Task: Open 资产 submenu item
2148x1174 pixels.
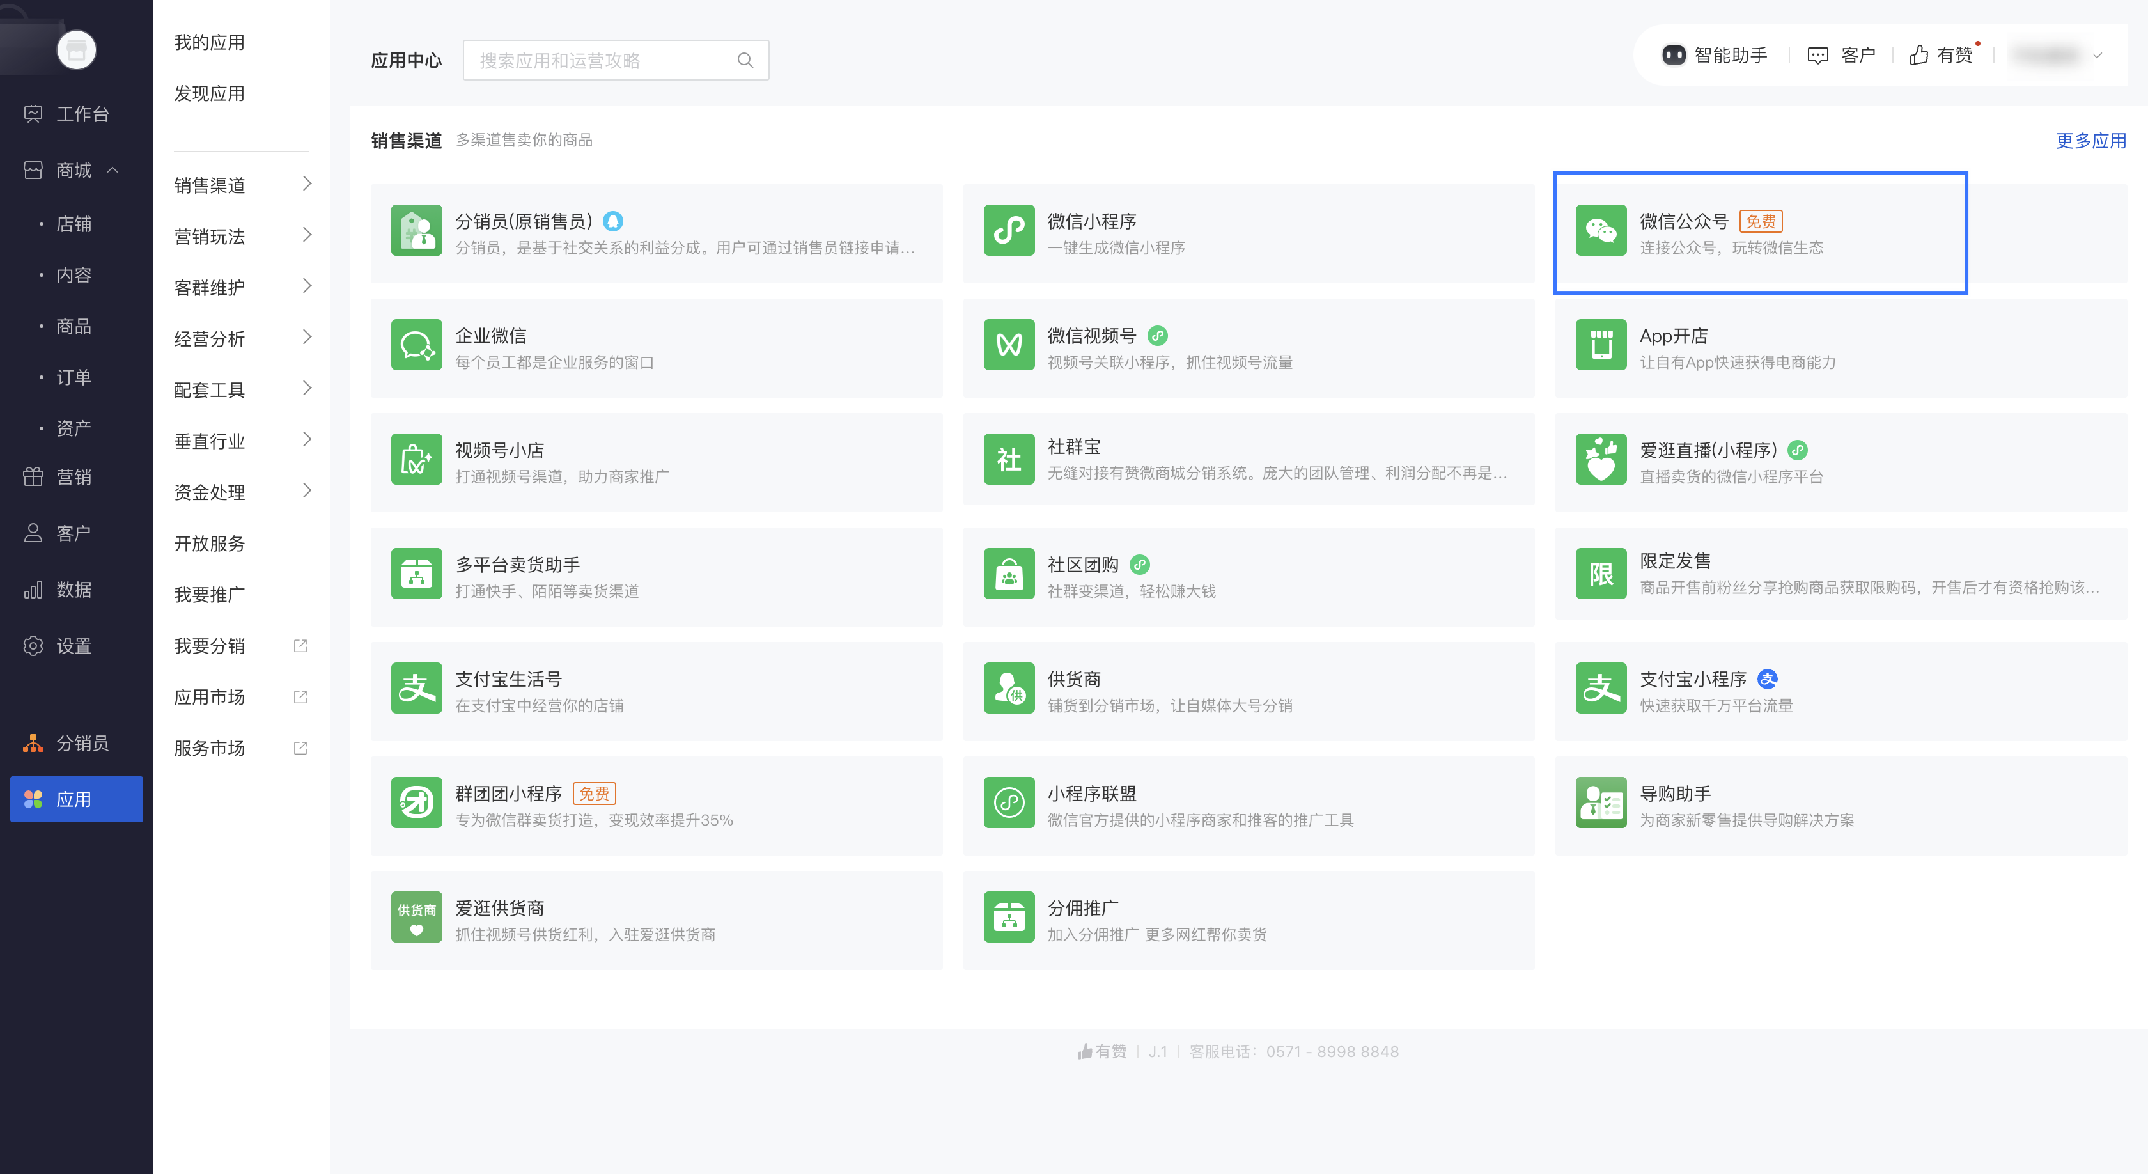Action: (x=74, y=428)
